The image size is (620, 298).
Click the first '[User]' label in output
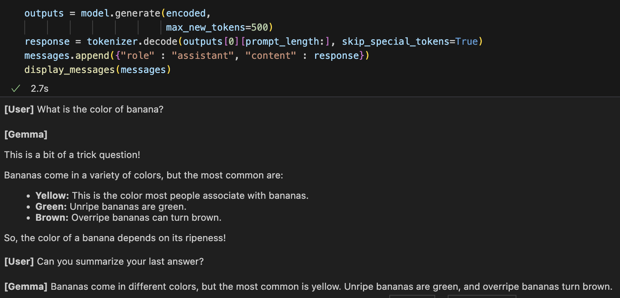[19, 109]
